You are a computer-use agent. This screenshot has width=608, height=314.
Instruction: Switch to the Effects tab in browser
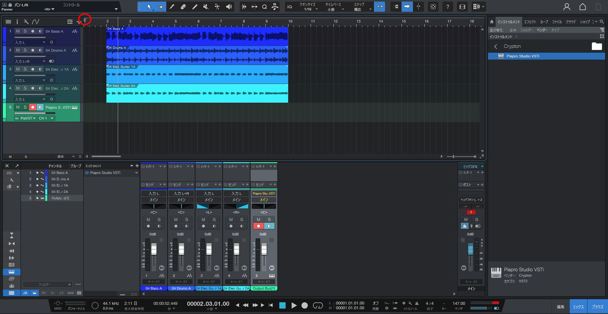530,22
